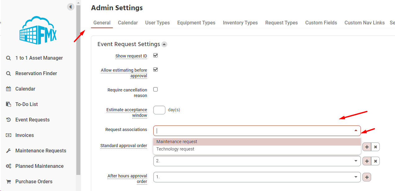Open the Inventory Types tab
The width and height of the screenshot is (395, 191).
coord(240,23)
